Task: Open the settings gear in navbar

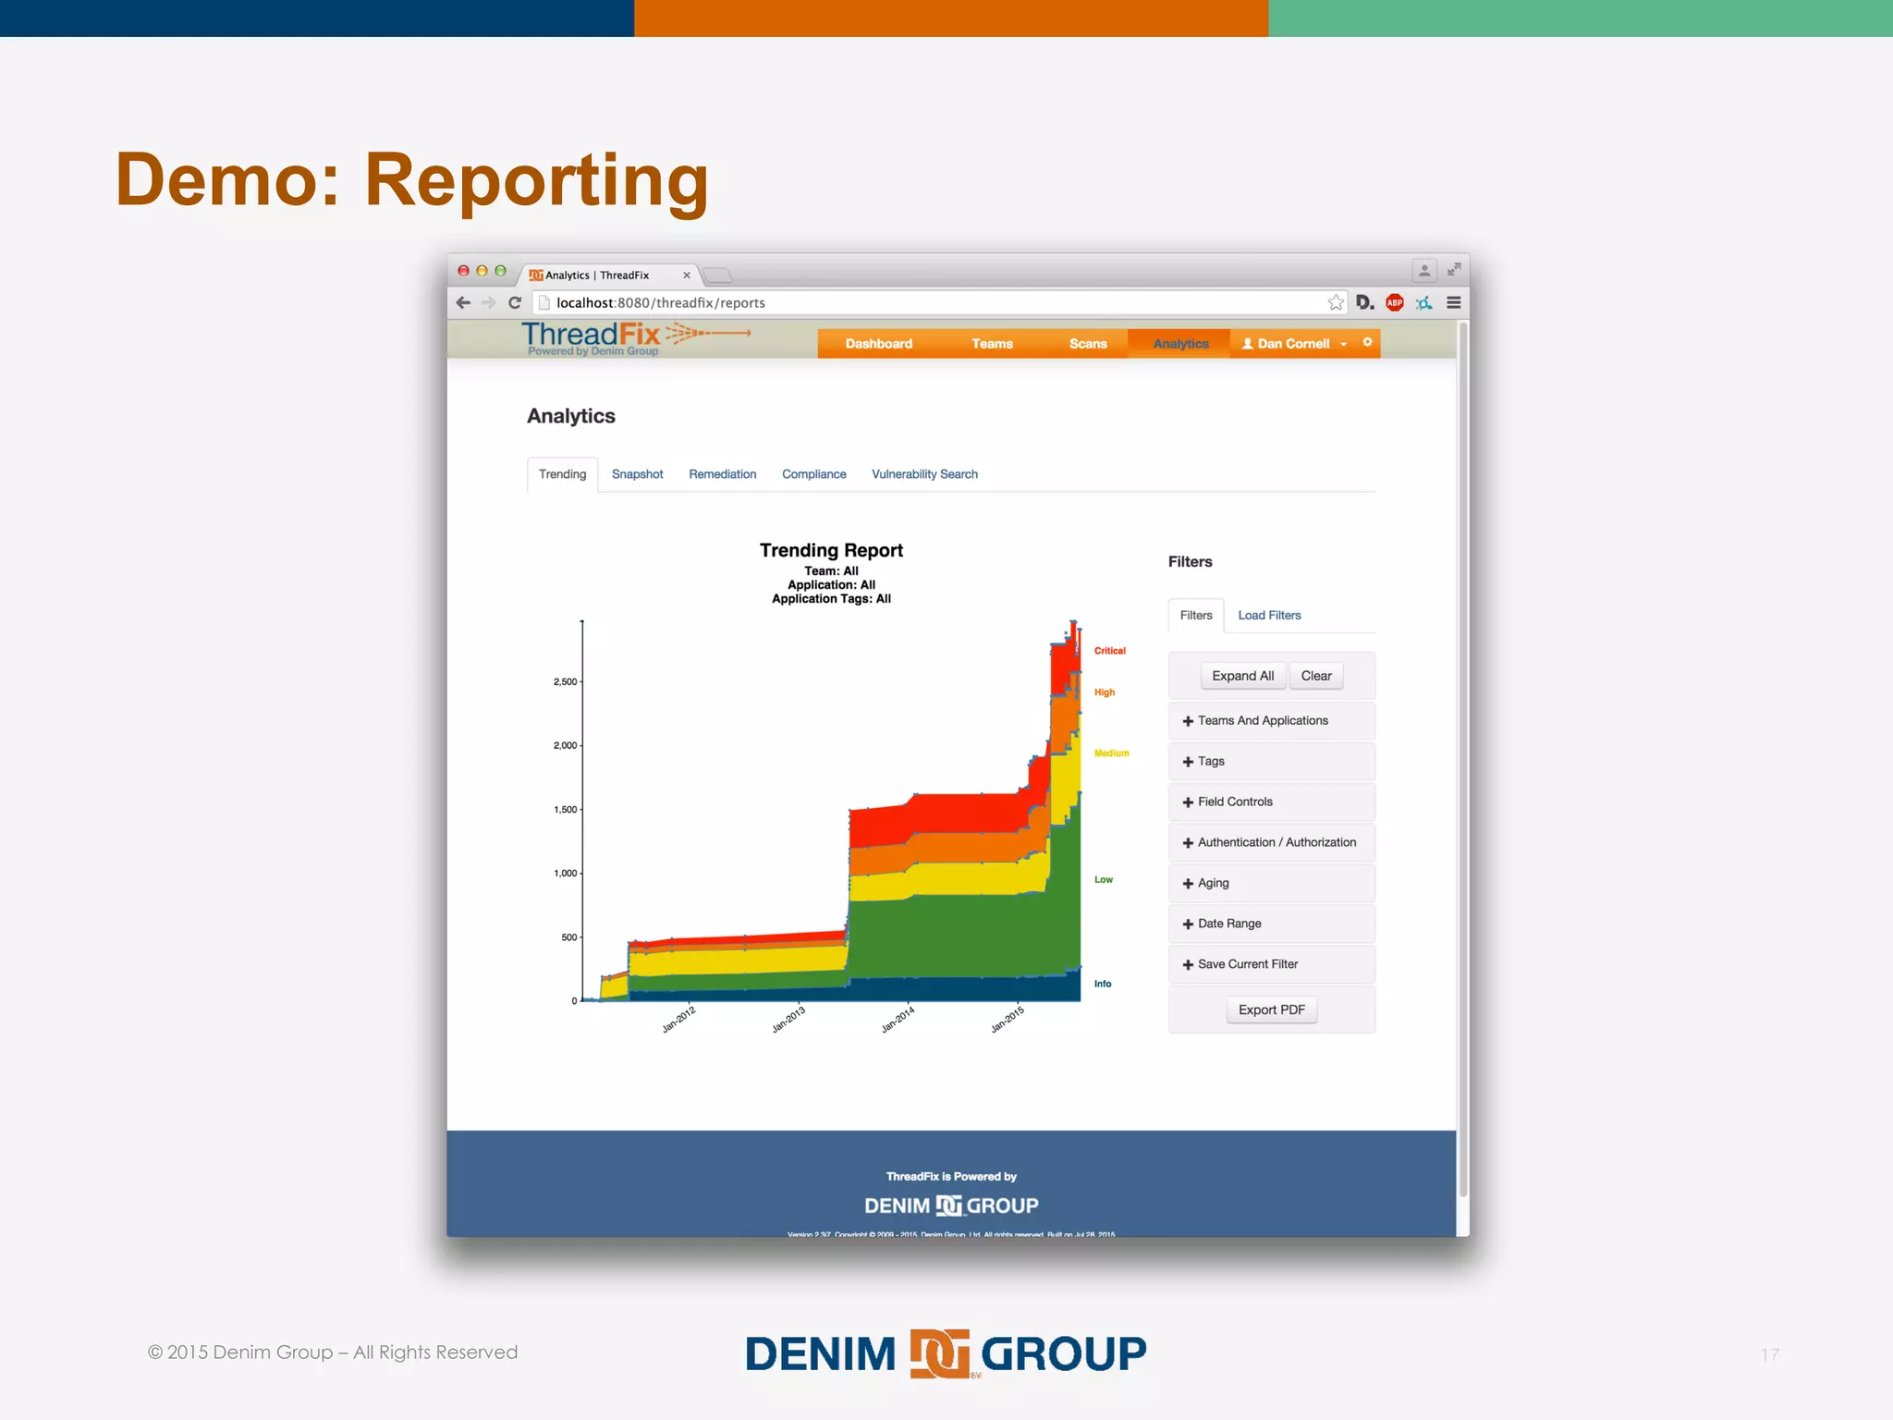Action: (1367, 342)
